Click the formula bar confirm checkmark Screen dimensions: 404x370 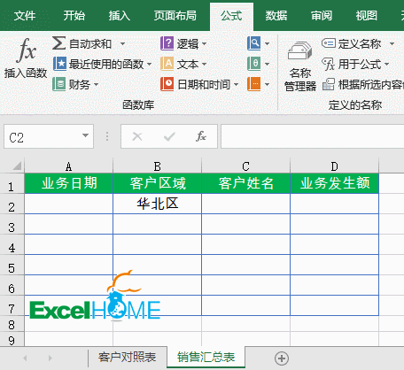[x=169, y=136]
